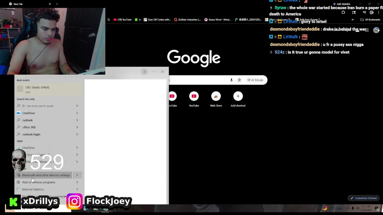Click the taskbar volume speaker icon
Viewport: 383px width, 215px height.
tap(358, 208)
